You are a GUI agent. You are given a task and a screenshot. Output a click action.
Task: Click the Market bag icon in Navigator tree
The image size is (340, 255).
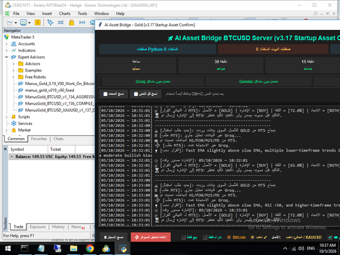(14, 130)
